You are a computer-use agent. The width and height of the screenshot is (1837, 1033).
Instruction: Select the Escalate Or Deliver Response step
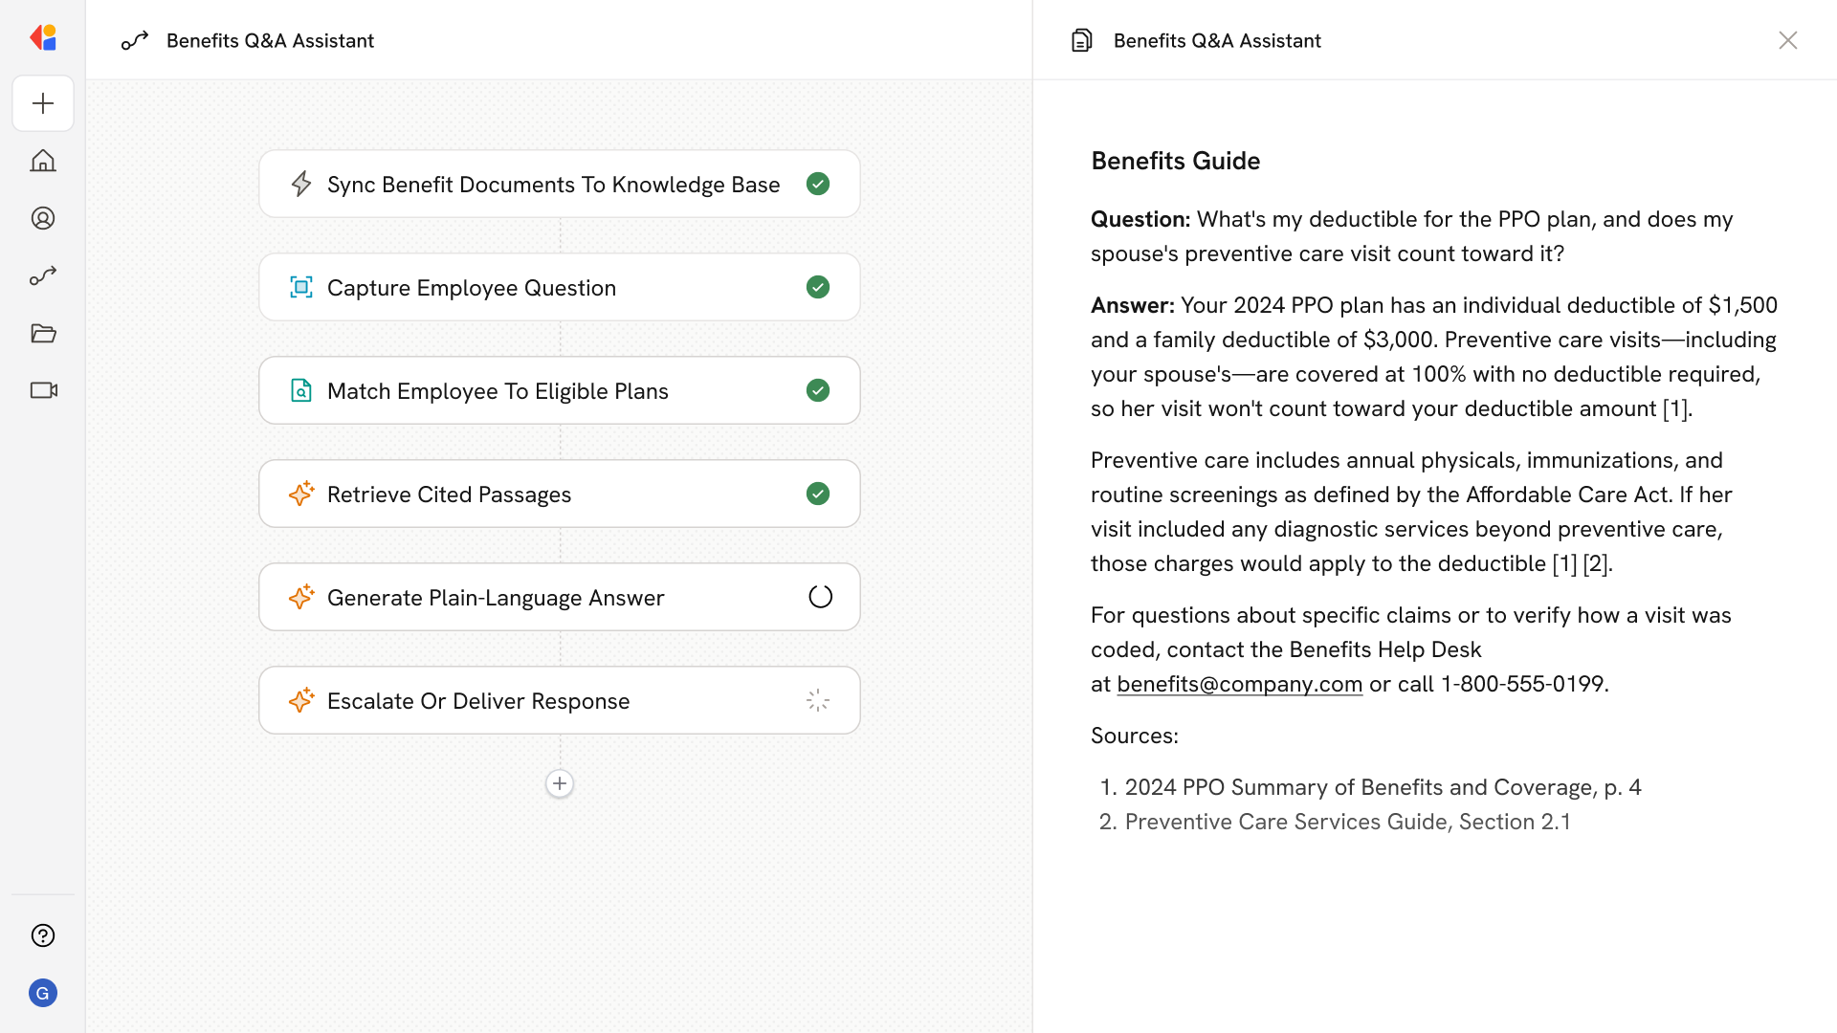click(477, 701)
